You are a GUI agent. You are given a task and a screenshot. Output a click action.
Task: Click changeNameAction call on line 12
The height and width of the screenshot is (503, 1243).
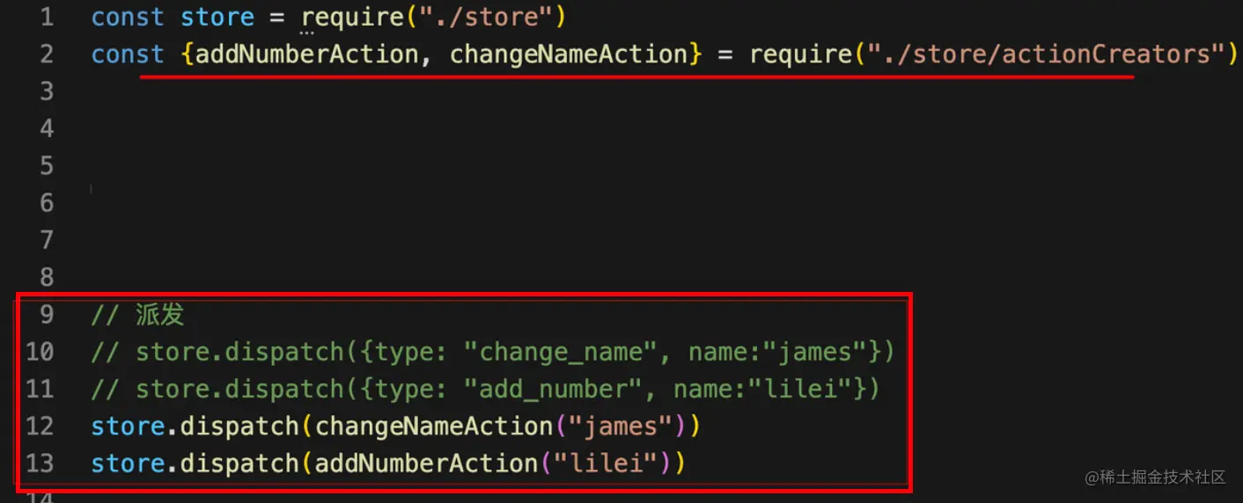433,426
